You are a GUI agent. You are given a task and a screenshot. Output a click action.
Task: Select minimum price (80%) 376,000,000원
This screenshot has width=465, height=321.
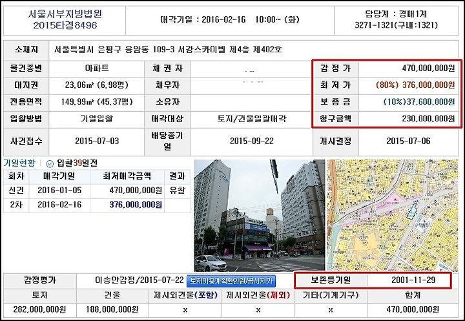click(x=415, y=85)
